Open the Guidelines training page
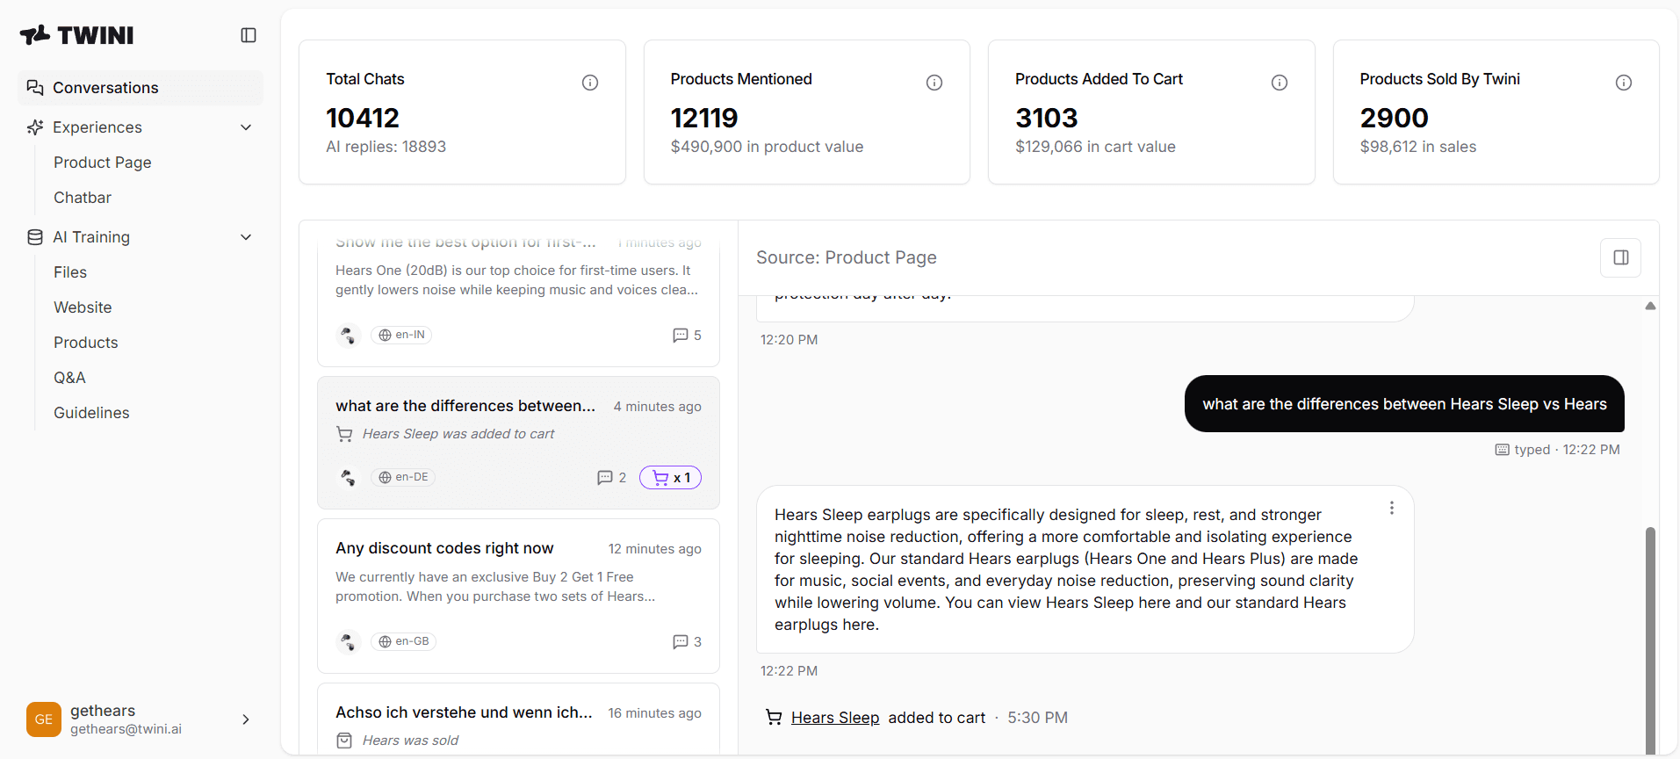 coord(91,413)
